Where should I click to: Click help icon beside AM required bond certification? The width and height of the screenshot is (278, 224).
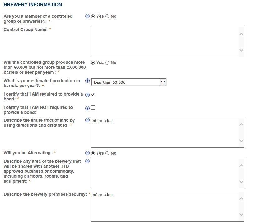pos(87,95)
